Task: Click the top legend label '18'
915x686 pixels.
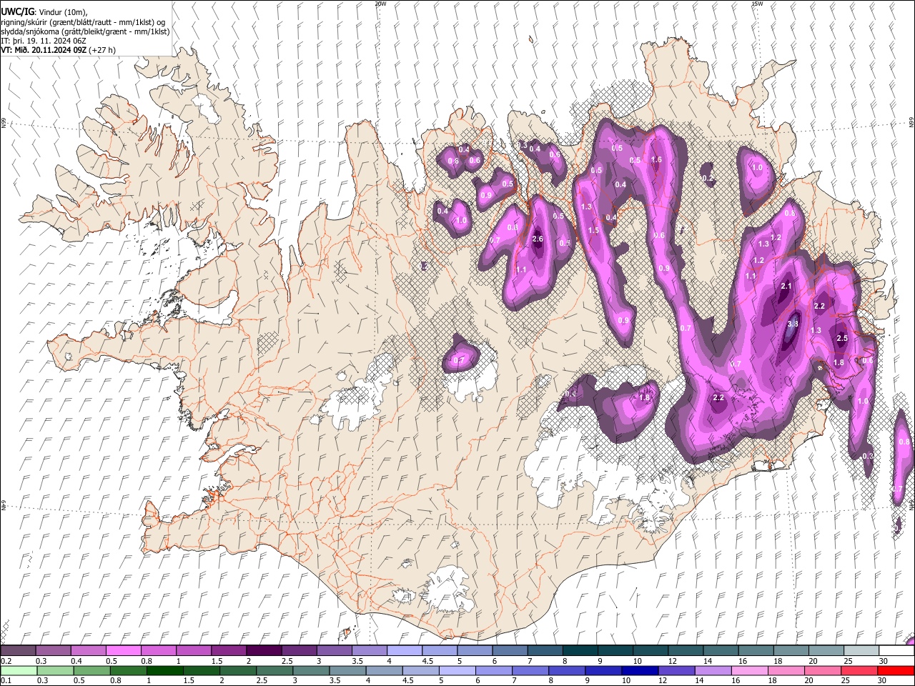Action: point(778,661)
